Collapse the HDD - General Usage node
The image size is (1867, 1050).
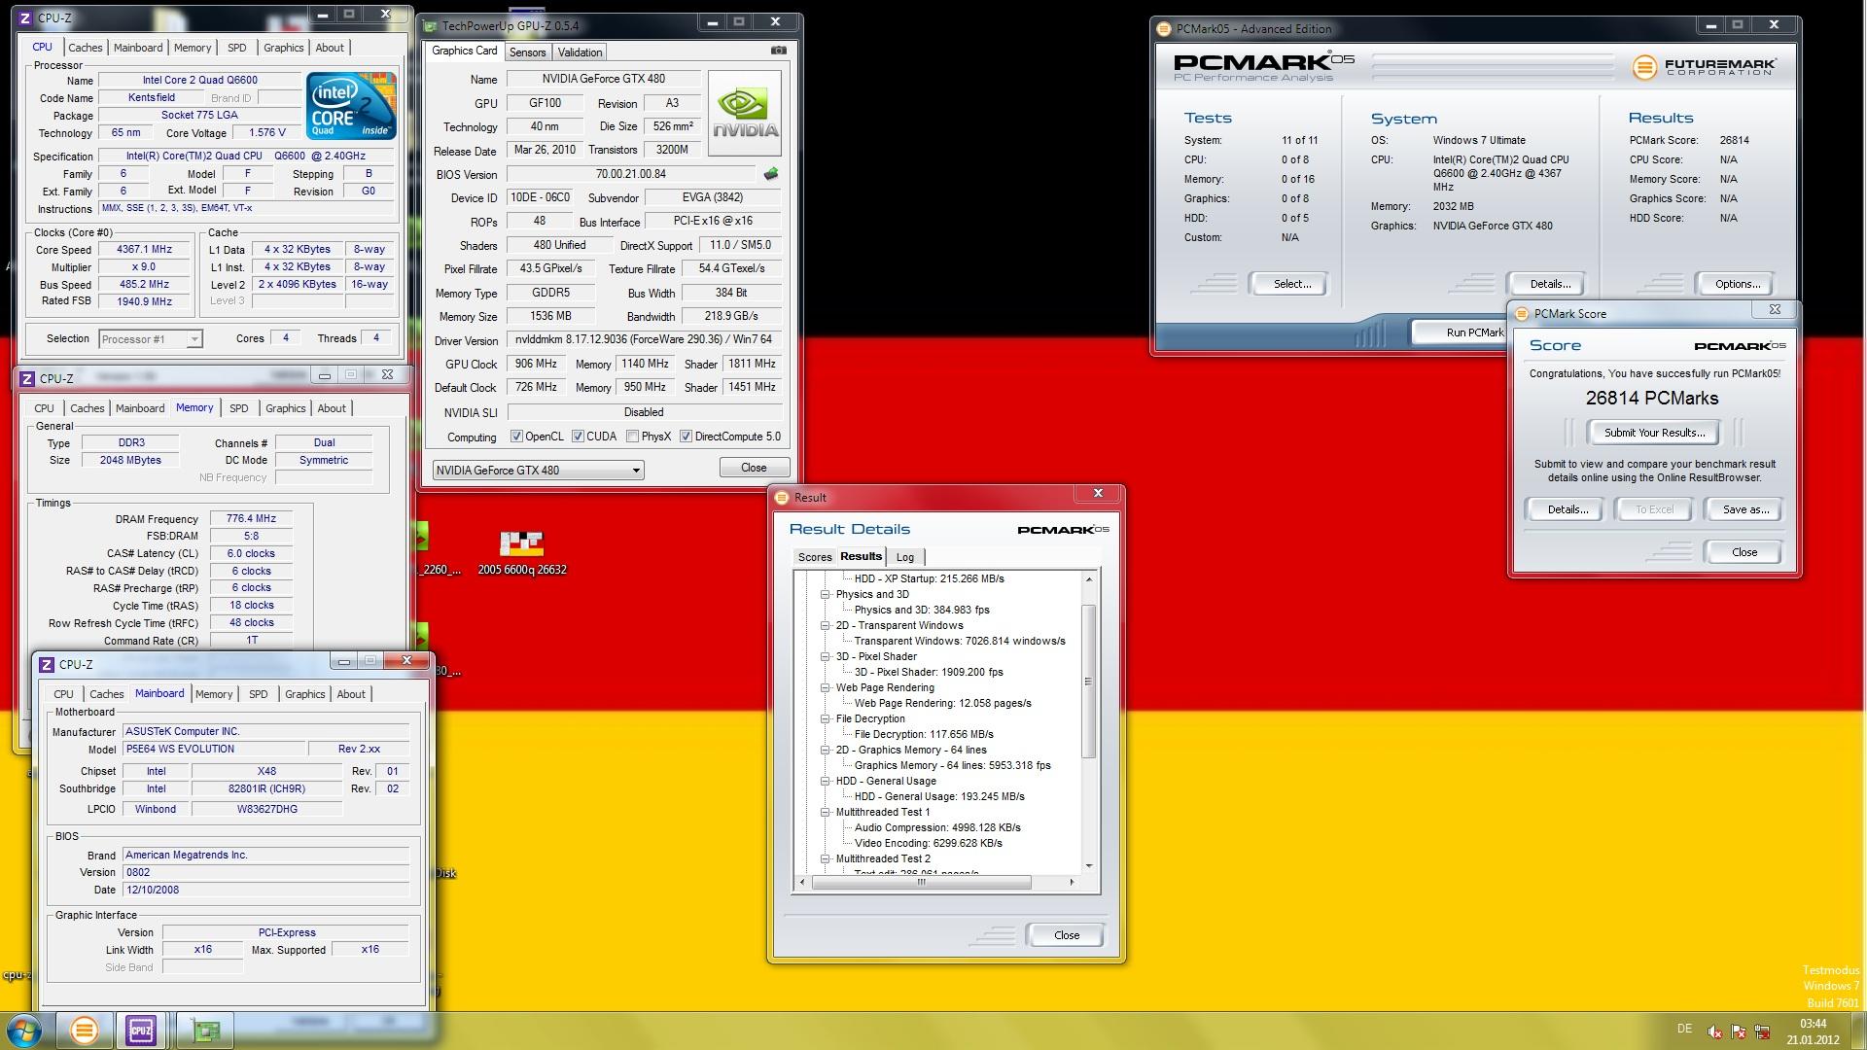(825, 781)
